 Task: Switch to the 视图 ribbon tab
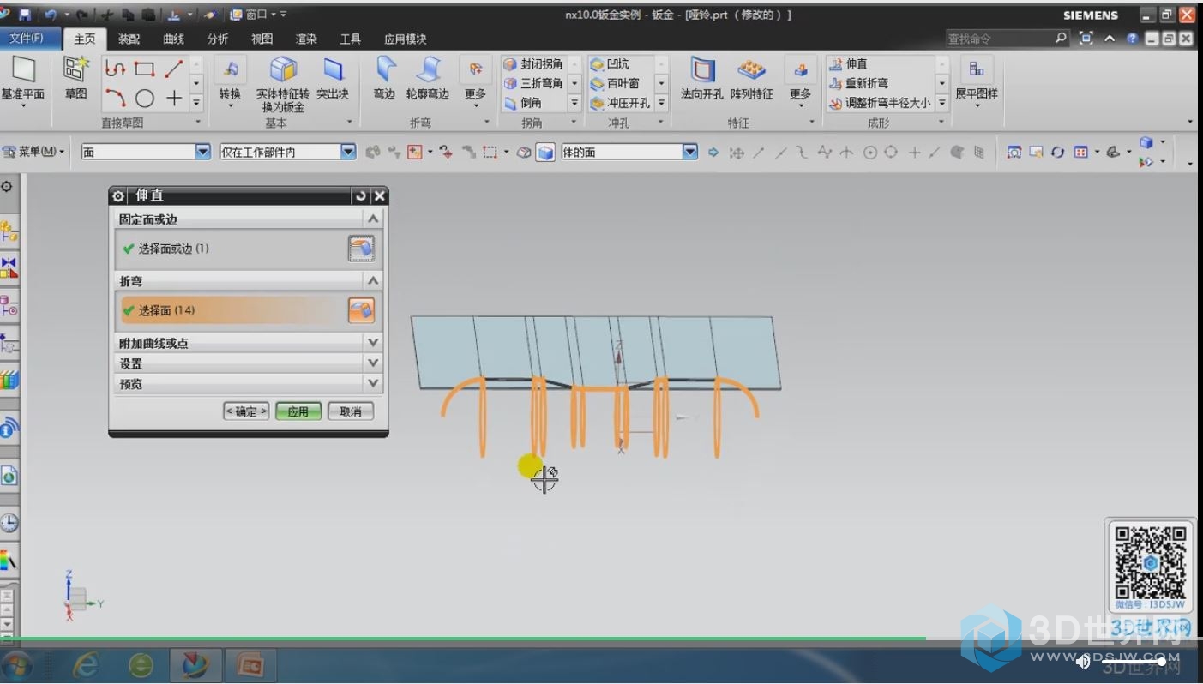[262, 39]
